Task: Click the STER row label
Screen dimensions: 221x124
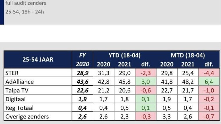Action: (12, 72)
